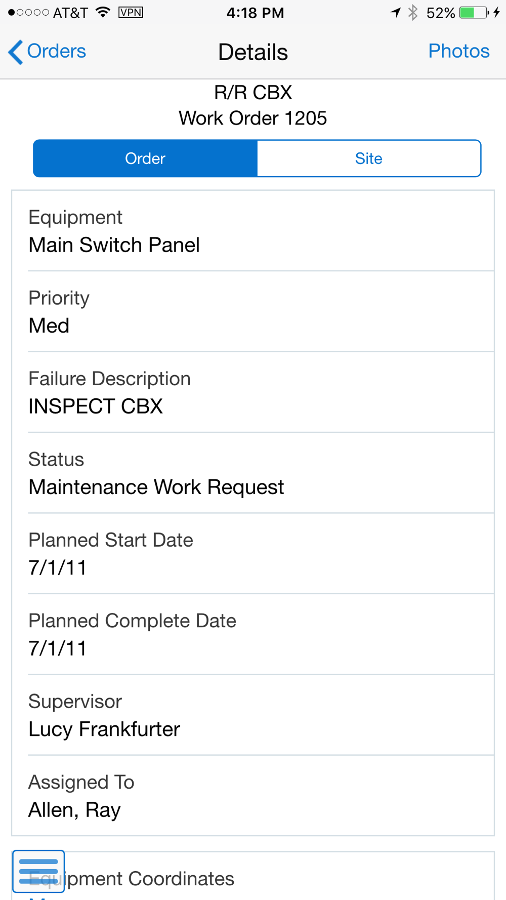506x900 pixels.
Task: Tap the VPN status indicator
Action: click(131, 12)
